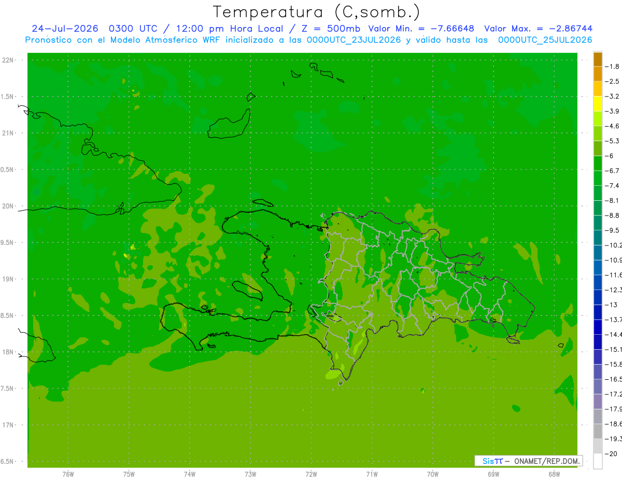This screenshot has height=481, width=622.
Task: Click the -9.5 color bar label
Action: pos(612,230)
